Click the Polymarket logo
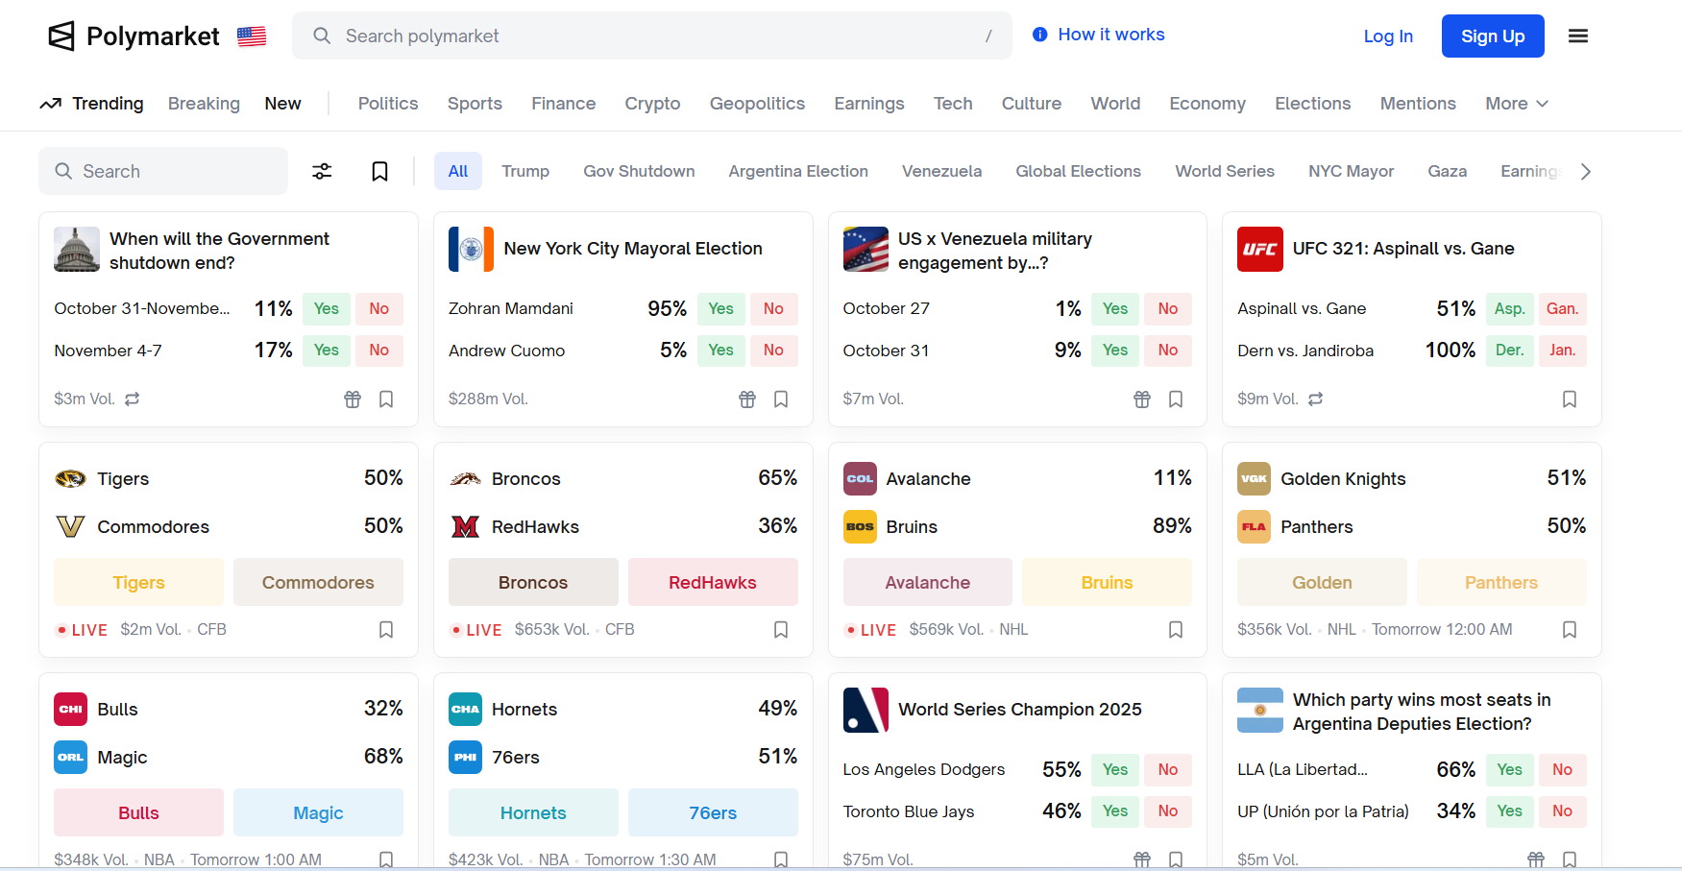 click(134, 36)
